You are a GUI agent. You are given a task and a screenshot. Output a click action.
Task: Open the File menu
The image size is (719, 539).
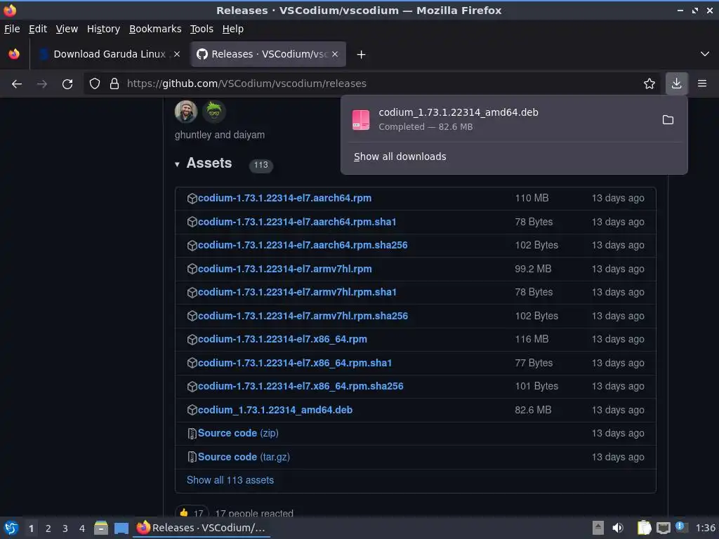pos(12,29)
